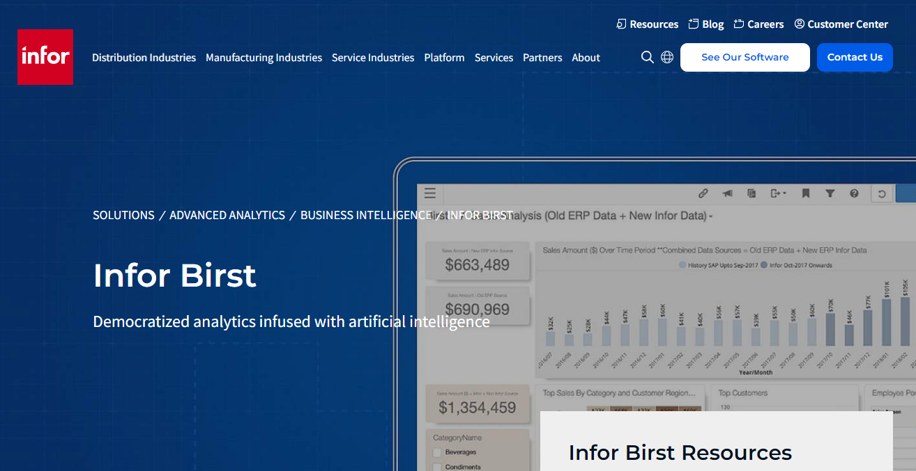Check the Beverages category checkbox
Viewport: 916px width, 471px height.
pyautogui.click(x=437, y=452)
